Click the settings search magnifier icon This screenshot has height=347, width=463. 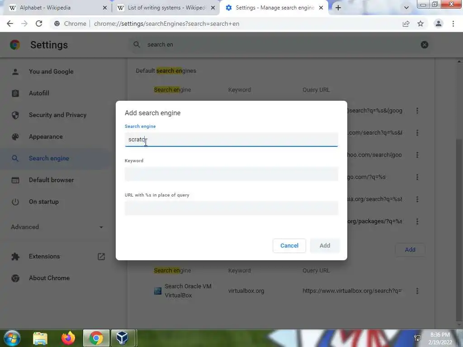point(137,45)
